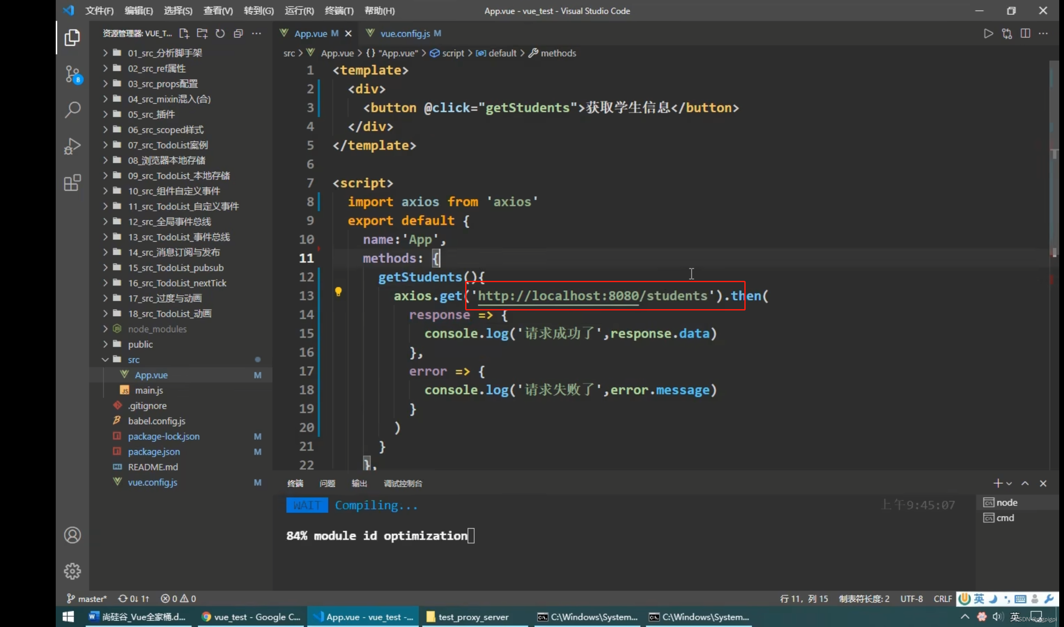The width and height of the screenshot is (1064, 627).
Task: Open explorer more actions ellipsis
Action: tap(257, 34)
